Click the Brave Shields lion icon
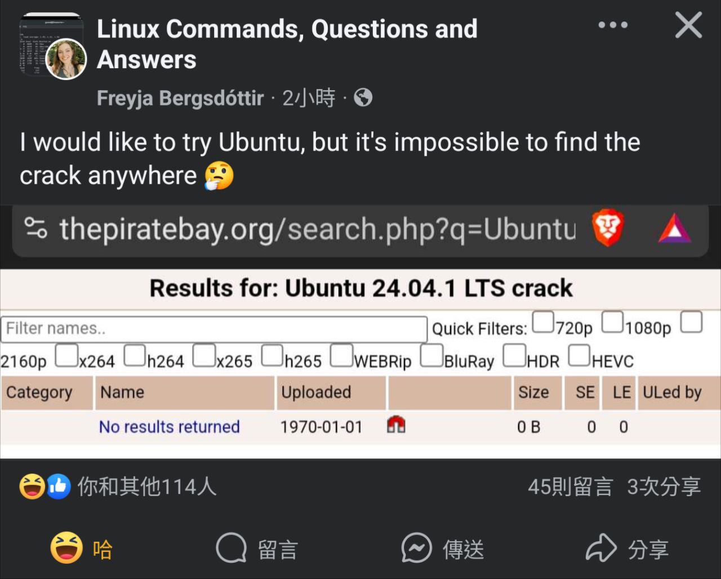Screen dimensions: 721x579 tap(608, 229)
